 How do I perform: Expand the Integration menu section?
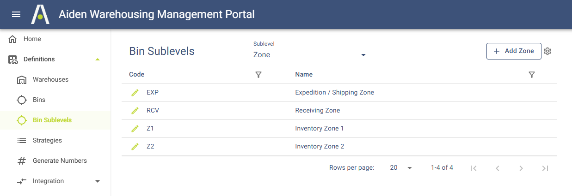click(97, 181)
